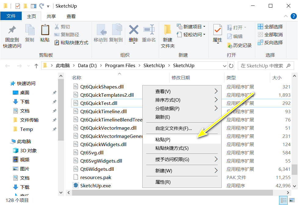Click History (历史记录) in the ribbon
This screenshot has height=205, width=298.
(x=239, y=45)
